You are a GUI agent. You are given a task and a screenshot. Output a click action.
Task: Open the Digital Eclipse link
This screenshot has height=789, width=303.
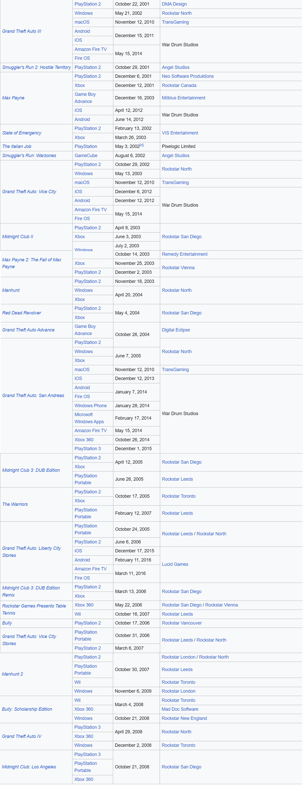point(176,330)
